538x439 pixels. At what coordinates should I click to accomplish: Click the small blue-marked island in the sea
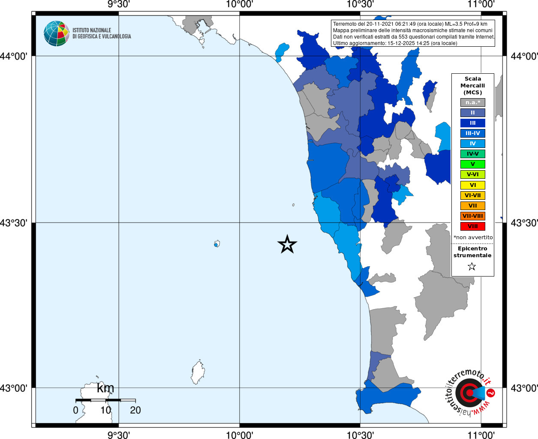217,244
